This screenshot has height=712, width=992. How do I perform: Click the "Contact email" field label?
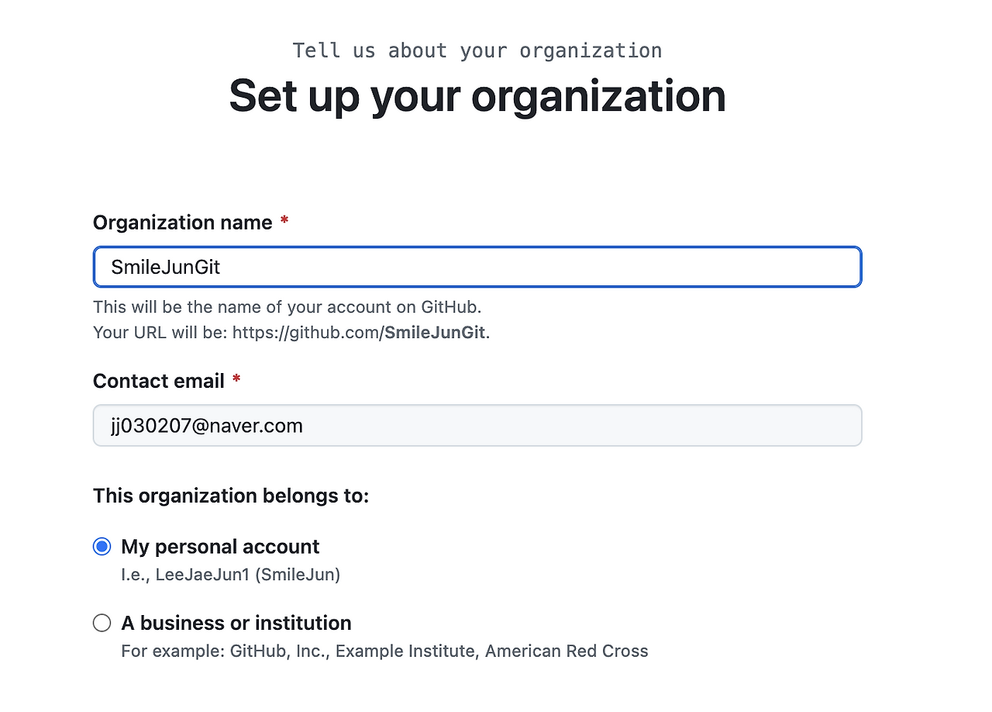click(158, 382)
